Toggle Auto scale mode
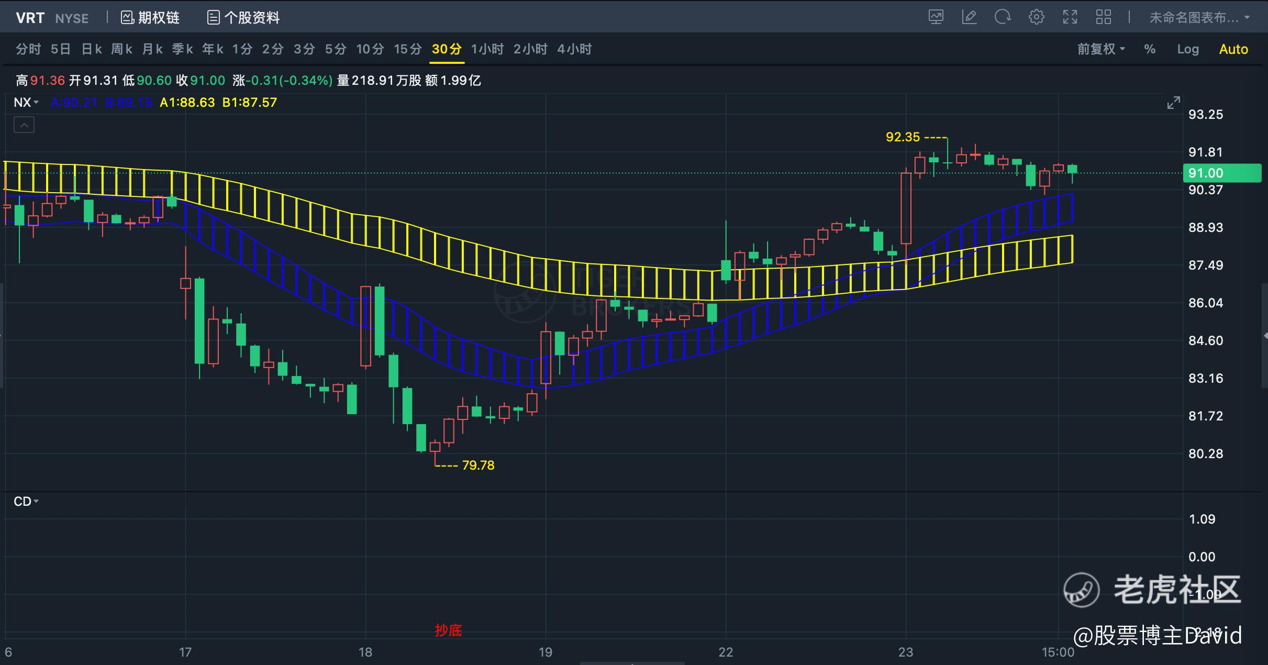The height and width of the screenshot is (665, 1268). [x=1233, y=49]
